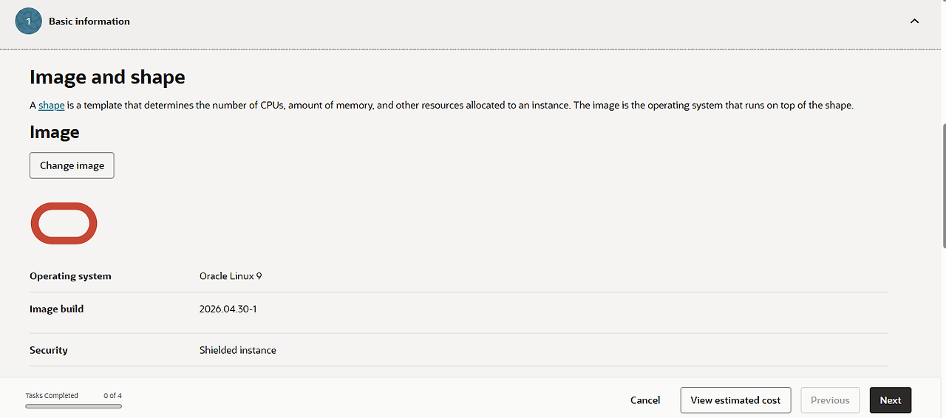Click the Operating system row label
Viewport: 946px width, 418px height.
[x=70, y=276]
